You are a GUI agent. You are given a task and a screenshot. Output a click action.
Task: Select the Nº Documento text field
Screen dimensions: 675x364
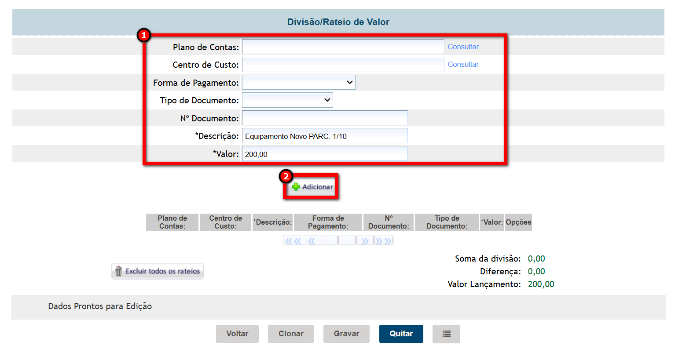325,118
